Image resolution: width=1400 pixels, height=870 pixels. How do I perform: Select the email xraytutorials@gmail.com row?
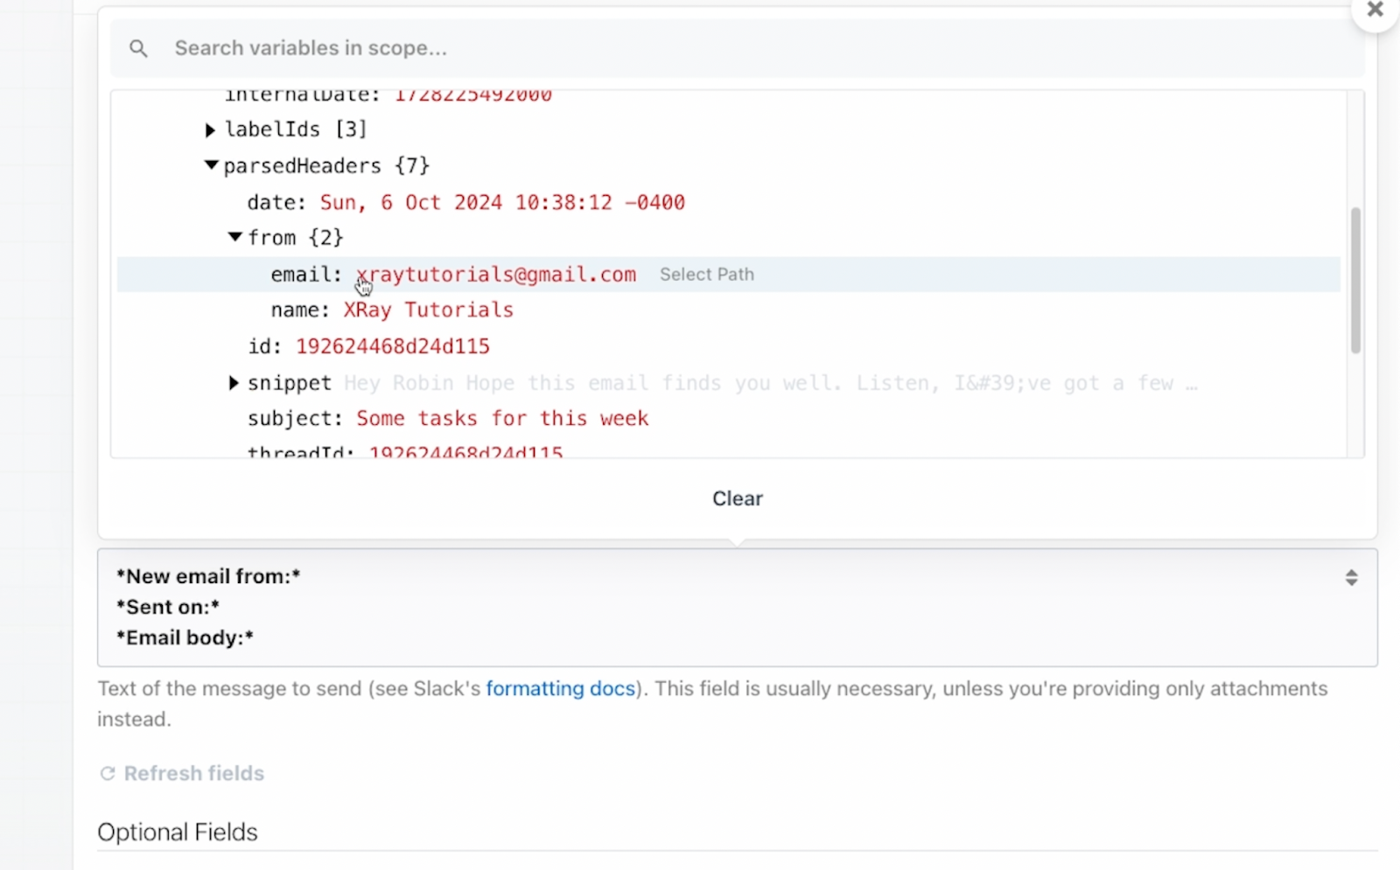[728, 275]
